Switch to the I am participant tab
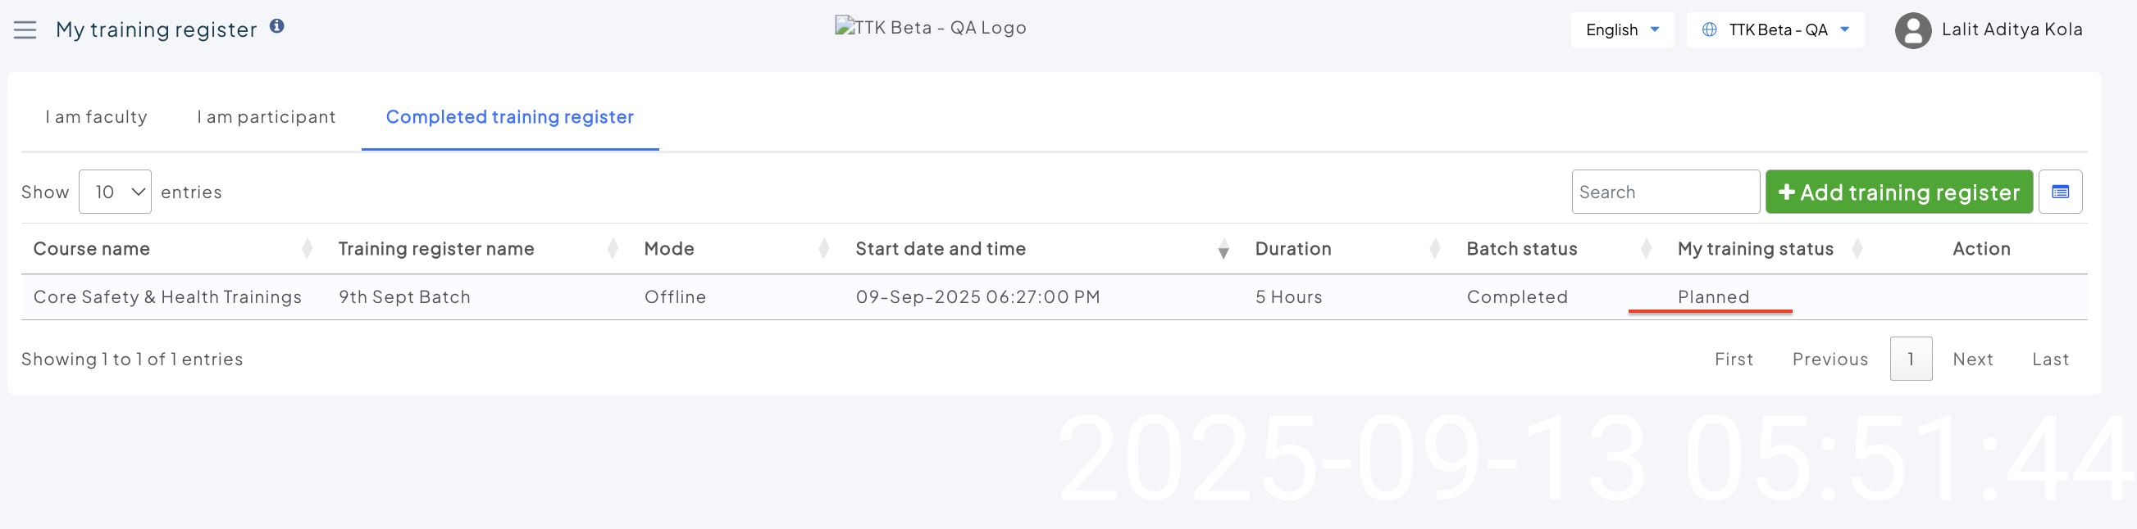The width and height of the screenshot is (2137, 529). (267, 117)
